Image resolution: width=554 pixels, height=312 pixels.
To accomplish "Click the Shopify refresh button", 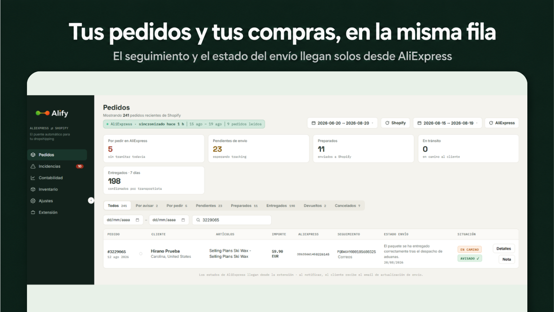I will (395, 123).
